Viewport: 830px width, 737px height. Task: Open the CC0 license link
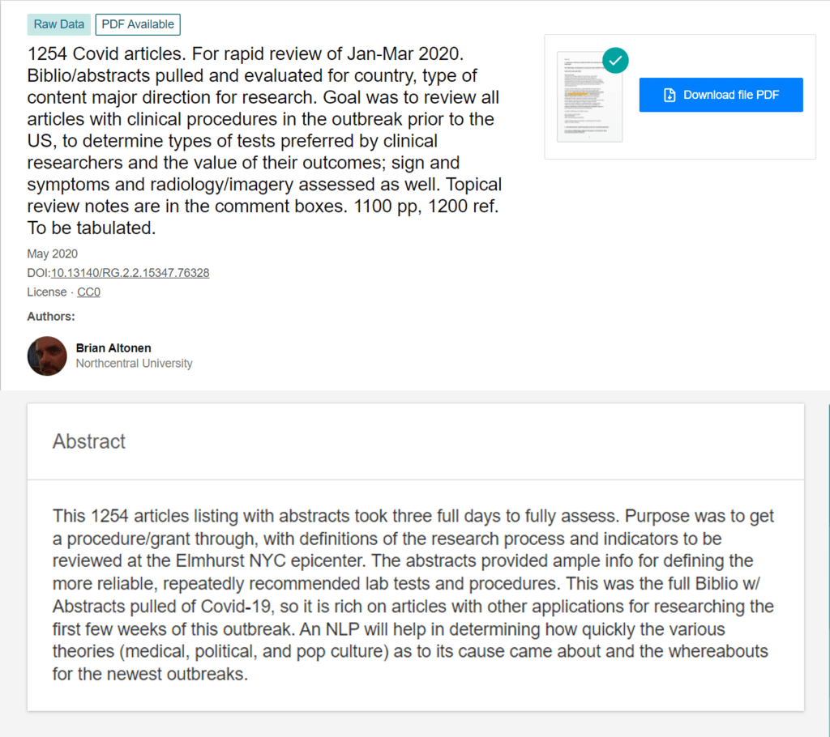click(88, 292)
